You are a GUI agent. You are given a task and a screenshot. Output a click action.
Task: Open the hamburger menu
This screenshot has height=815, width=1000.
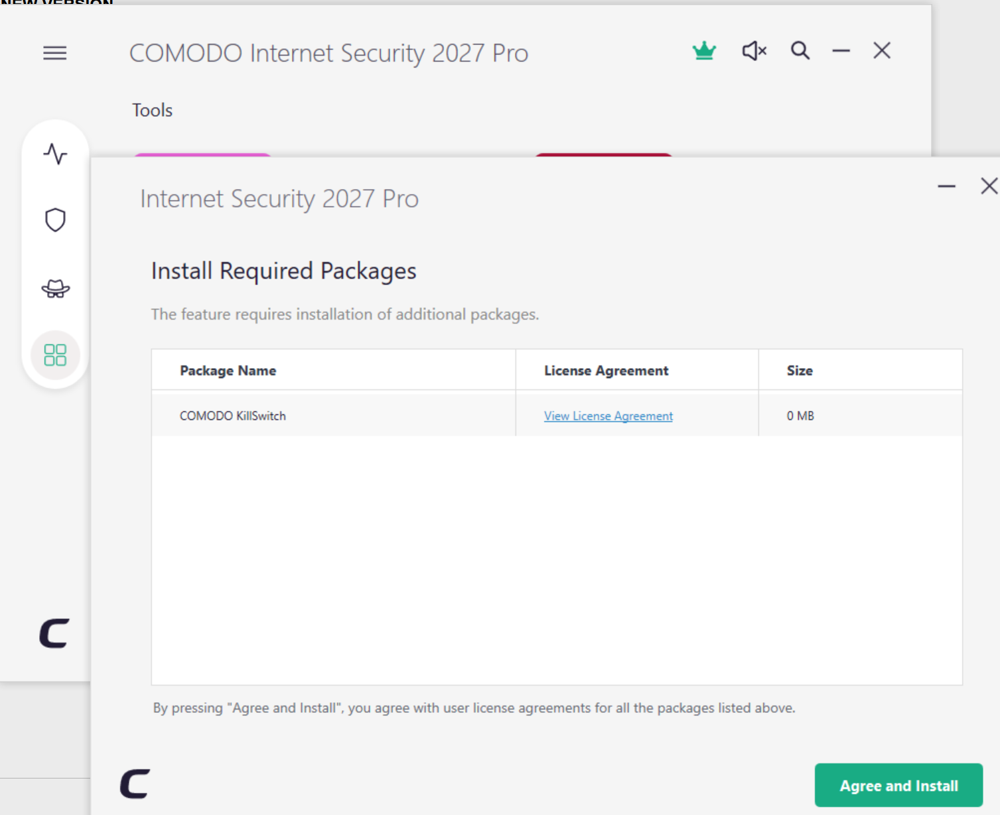(x=55, y=53)
